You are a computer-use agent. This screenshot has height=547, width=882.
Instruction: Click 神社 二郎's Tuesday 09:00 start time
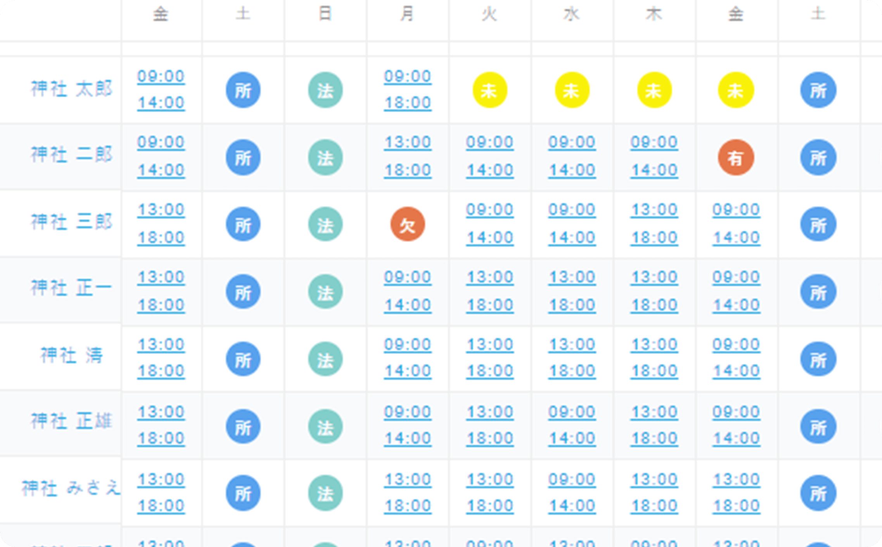[489, 142]
